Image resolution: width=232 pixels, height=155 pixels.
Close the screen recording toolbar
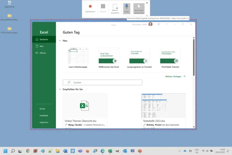147,3
